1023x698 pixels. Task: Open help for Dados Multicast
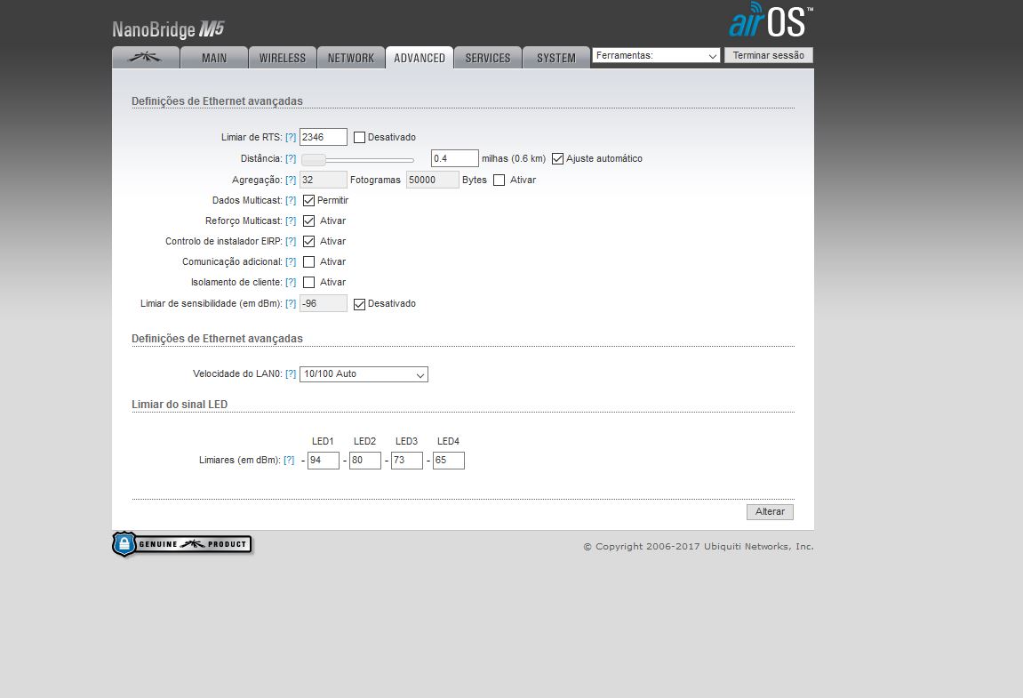(291, 200)
